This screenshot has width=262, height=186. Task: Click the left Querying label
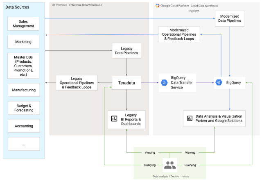(x=150, y=165)
